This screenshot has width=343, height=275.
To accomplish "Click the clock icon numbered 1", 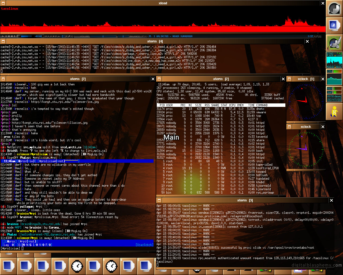I will click(x=111, y=266).
